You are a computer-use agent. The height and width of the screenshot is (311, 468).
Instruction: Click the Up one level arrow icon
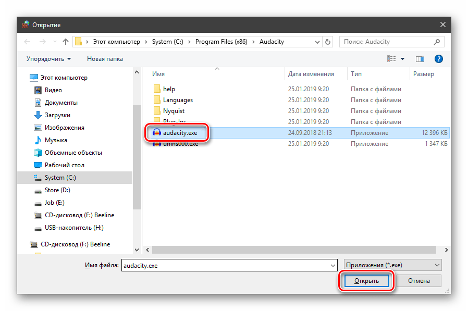tap(66, 42)
